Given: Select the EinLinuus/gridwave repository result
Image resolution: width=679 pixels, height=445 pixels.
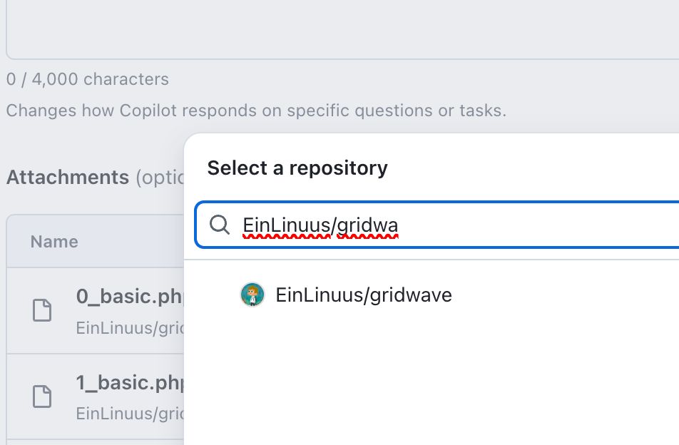Looking at the screenshot, I should [x=432, y=295].
